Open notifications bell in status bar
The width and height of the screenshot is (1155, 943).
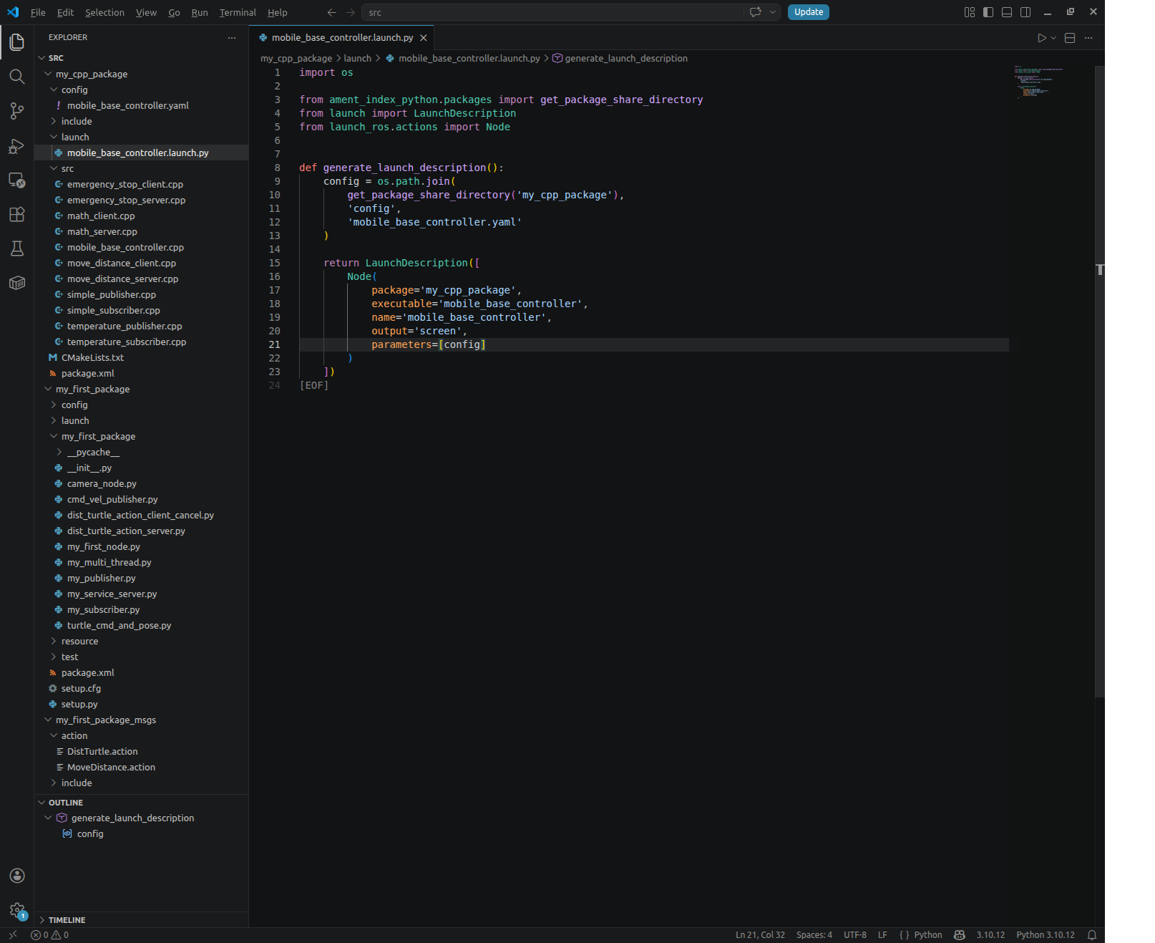1092,935
